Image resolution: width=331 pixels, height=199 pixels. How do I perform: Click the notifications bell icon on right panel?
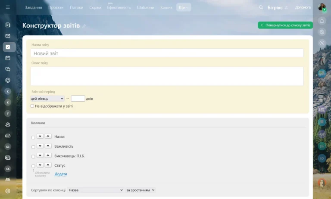[x=322, y=21]
